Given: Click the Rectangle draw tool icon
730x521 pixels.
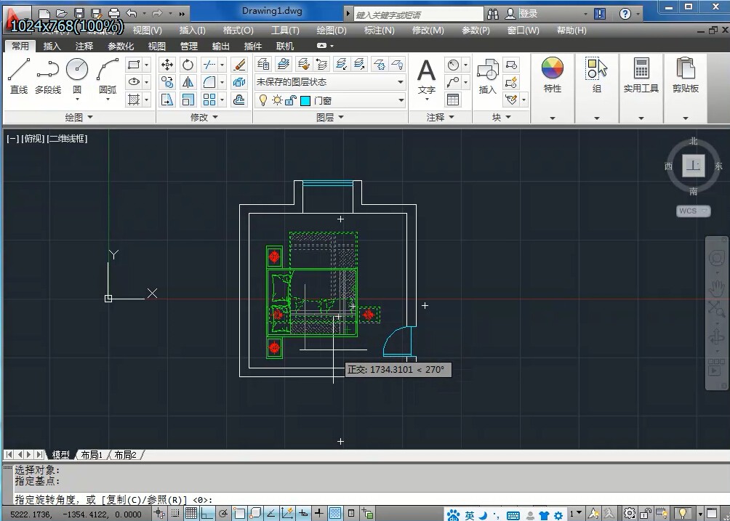Looking at the screenshot, I should click(x=134, y=65).
